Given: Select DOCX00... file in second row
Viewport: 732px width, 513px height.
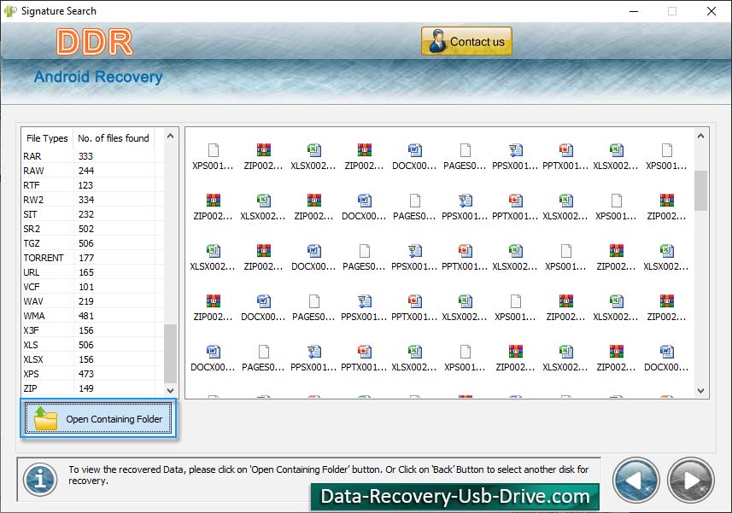Looking at the screenshot, I should coord(364,207).
